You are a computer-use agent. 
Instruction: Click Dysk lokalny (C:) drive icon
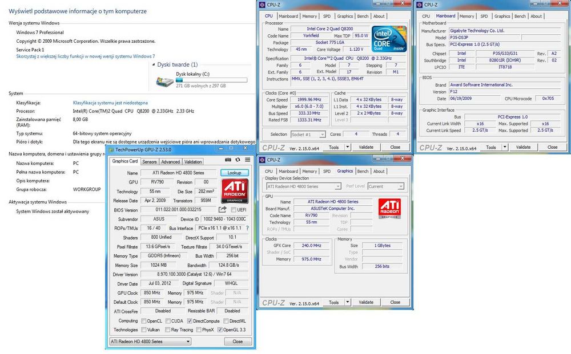(164, 81)
